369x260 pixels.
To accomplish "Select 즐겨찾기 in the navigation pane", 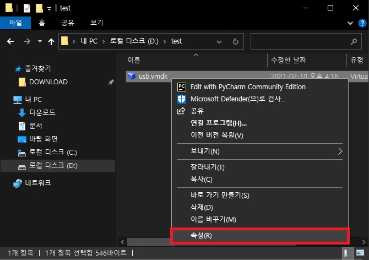I will click(38, 68).
